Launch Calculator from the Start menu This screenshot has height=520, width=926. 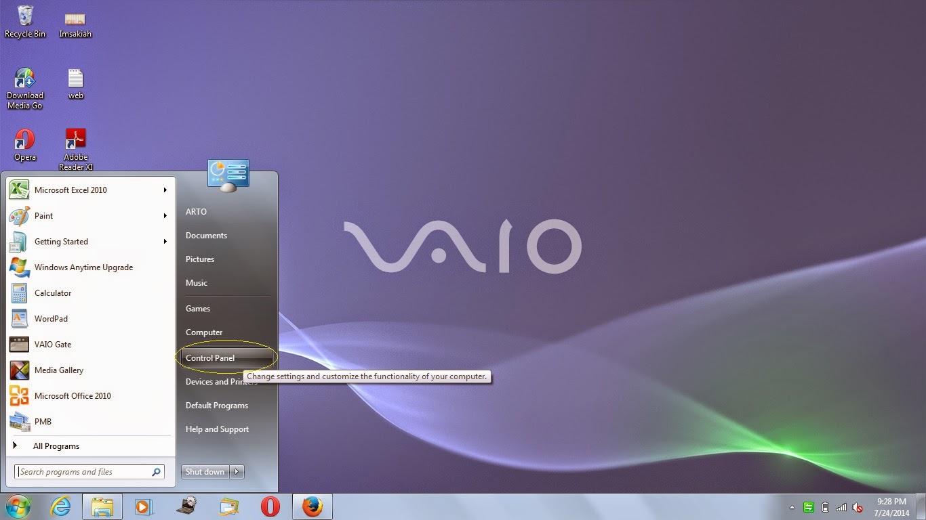click(91, 293)
